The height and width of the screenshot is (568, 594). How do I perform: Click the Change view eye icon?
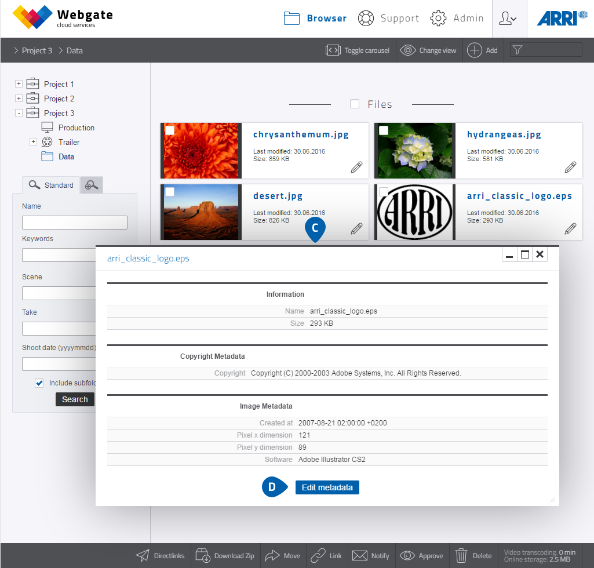(408, 50)
